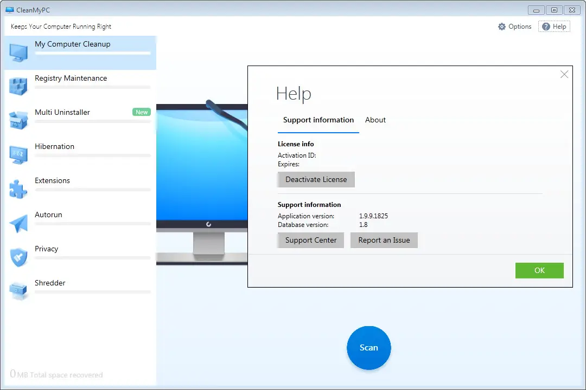586x390 pixels.
Task: Open Options in the top bar
Action: [x=514, y=27]
